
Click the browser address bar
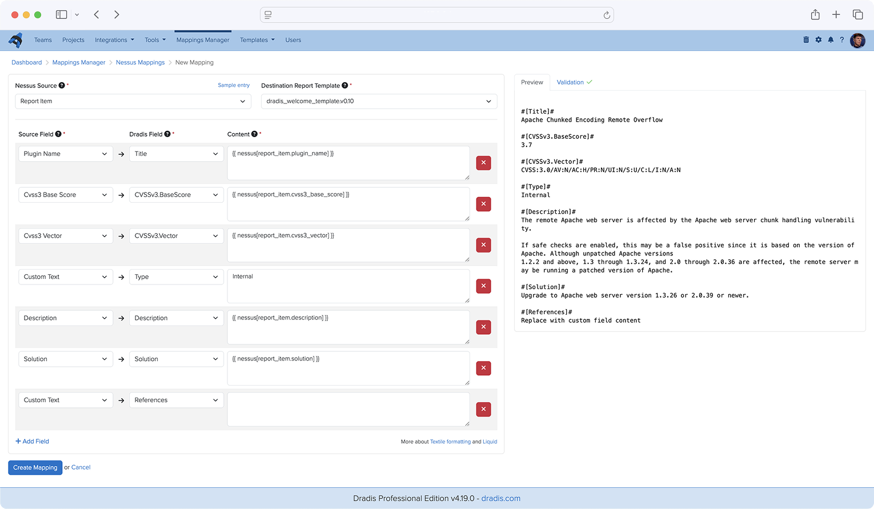[x=437, y=15]
